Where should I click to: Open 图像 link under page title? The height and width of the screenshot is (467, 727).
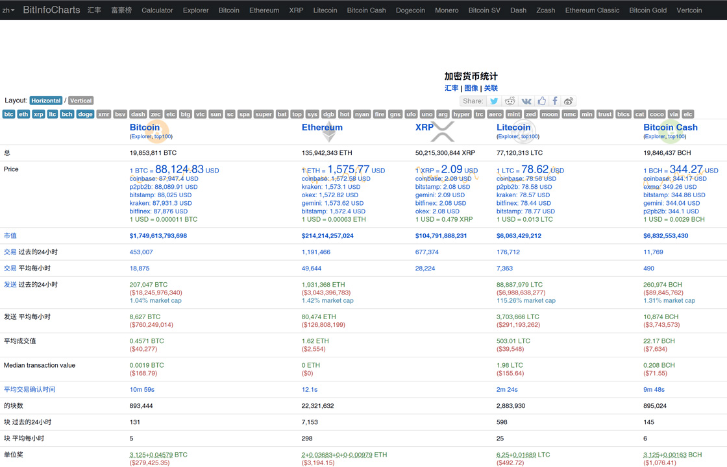tap(471, 88)
